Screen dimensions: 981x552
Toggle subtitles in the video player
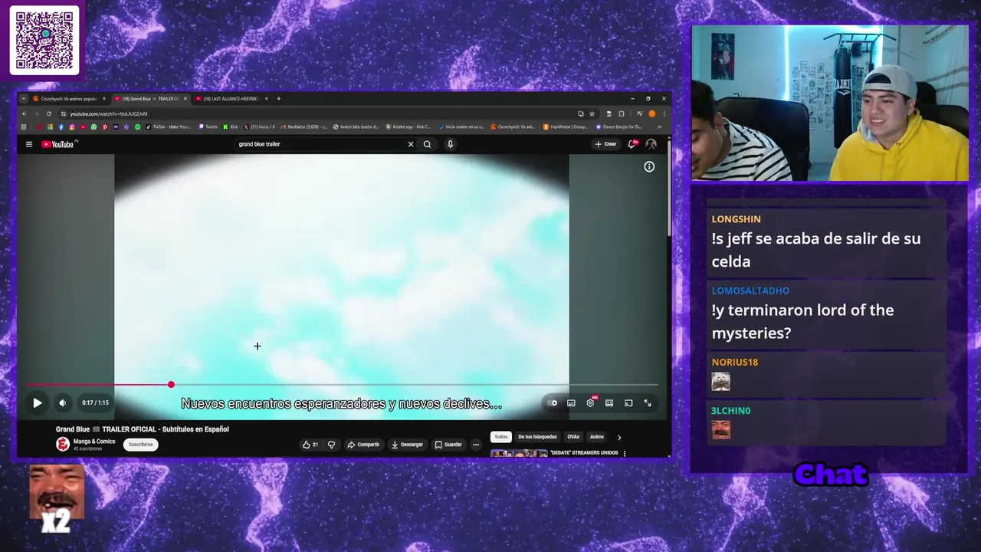pyautogui.click(x=571, y=402)
